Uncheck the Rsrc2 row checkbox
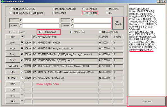Viewport: 167px width, 107px height. pyautogui.click(x=22, y=60)
